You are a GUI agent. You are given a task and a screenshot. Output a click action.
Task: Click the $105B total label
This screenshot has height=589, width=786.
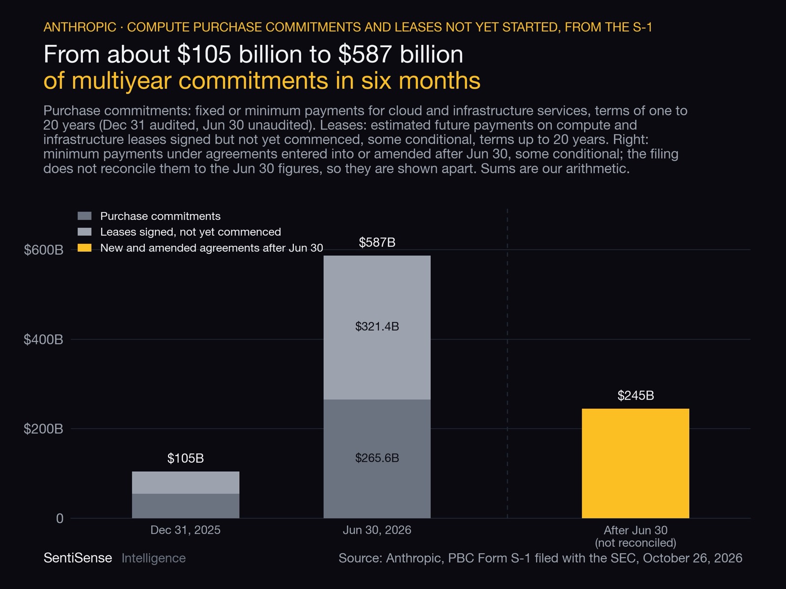[x=186, y=458]
